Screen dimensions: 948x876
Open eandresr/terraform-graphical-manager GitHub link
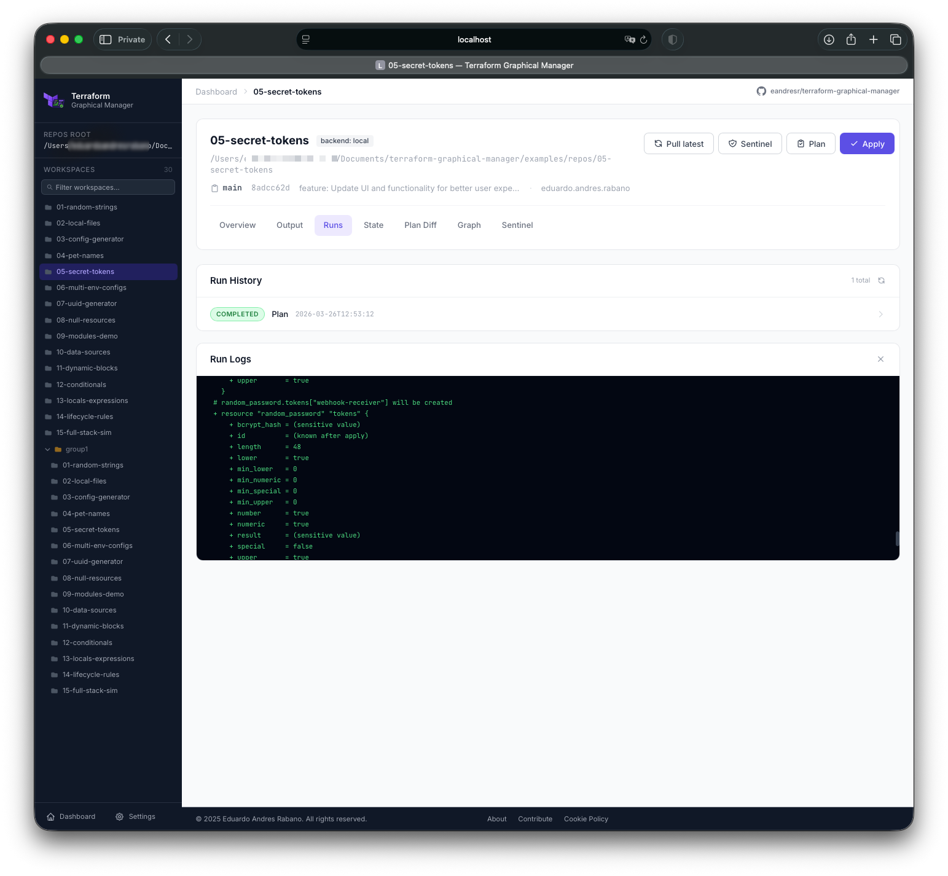(x=835, y=92)
